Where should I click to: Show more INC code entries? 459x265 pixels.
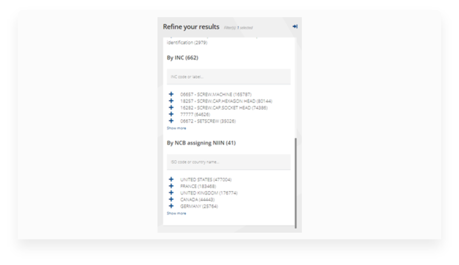tap(176, 128)
